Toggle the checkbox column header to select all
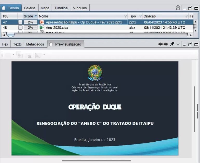 (x=20, y=16)
